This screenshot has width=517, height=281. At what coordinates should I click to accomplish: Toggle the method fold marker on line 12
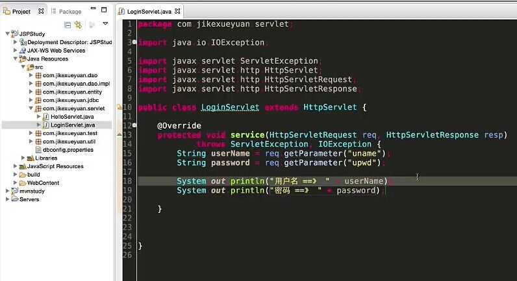coord(134,125)
